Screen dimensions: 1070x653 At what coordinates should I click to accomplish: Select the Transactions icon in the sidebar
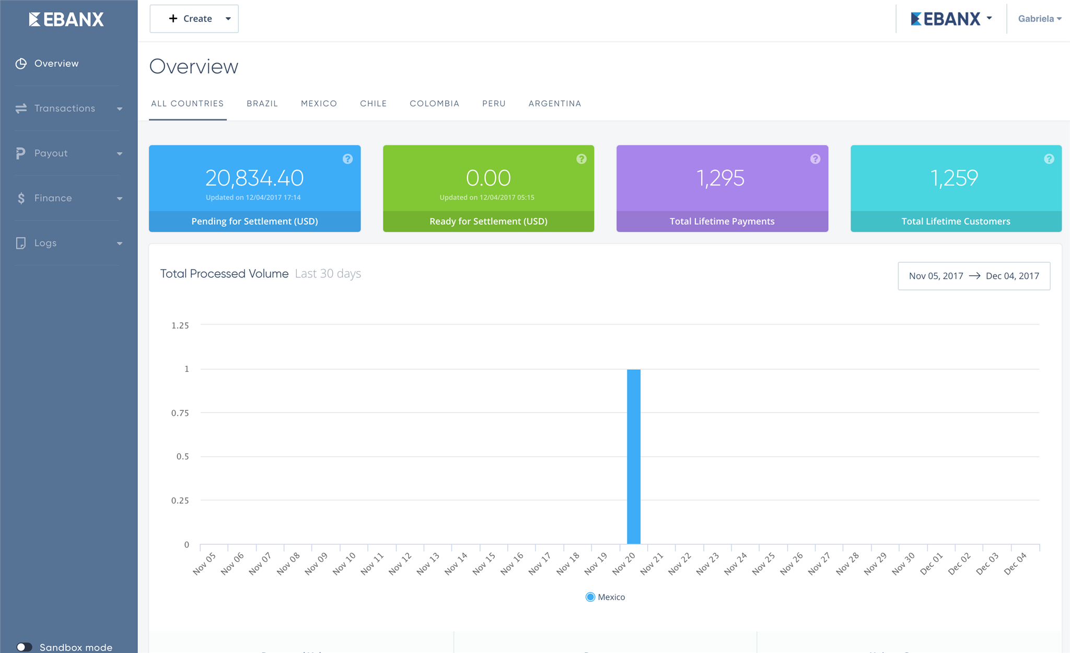point(21,108)
